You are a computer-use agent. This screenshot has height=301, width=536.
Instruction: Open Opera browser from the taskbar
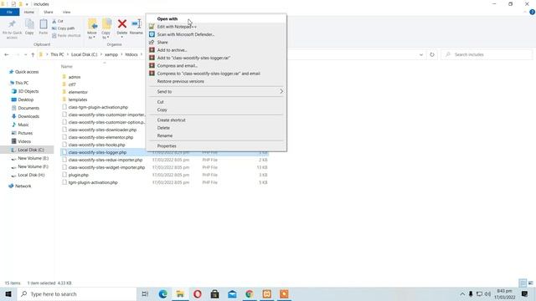pyautogui.click(x=198, y=293)
